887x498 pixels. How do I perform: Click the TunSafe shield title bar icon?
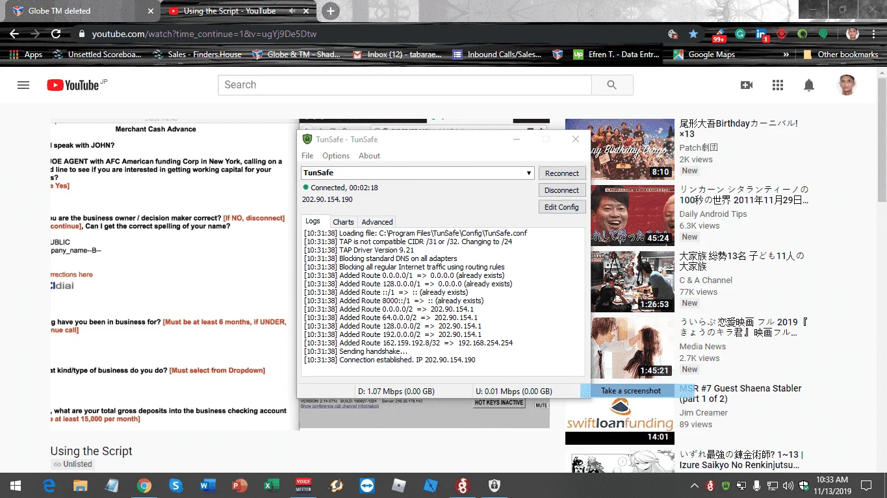tap(307, 139)
